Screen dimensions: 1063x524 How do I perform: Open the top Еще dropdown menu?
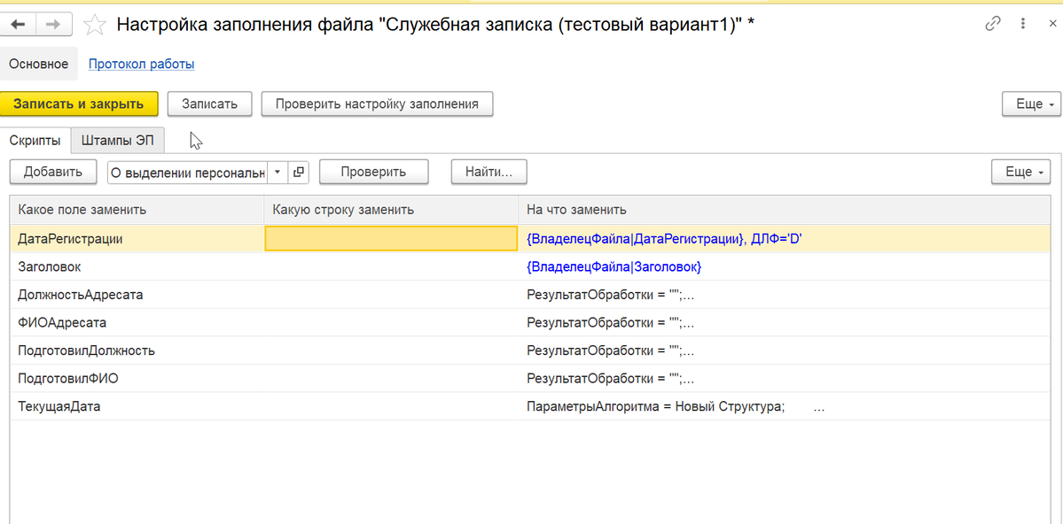tap(1032, 104)
